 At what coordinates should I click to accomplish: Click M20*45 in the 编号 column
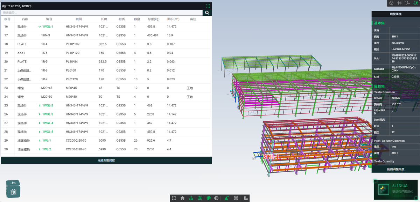click(x=47, y=88)
